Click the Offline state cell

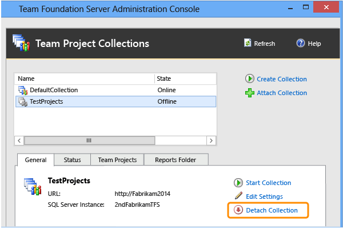click(x=167, y=101)
